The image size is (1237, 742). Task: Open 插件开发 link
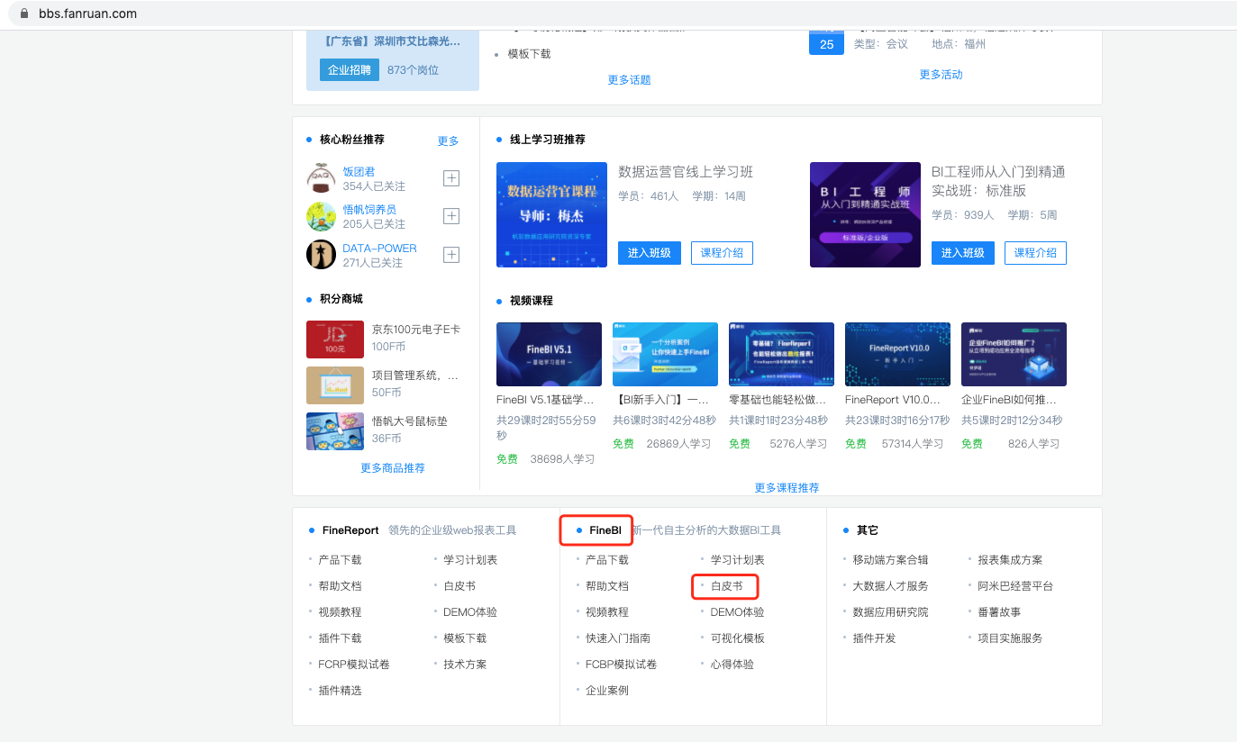[x=875, y=638]
